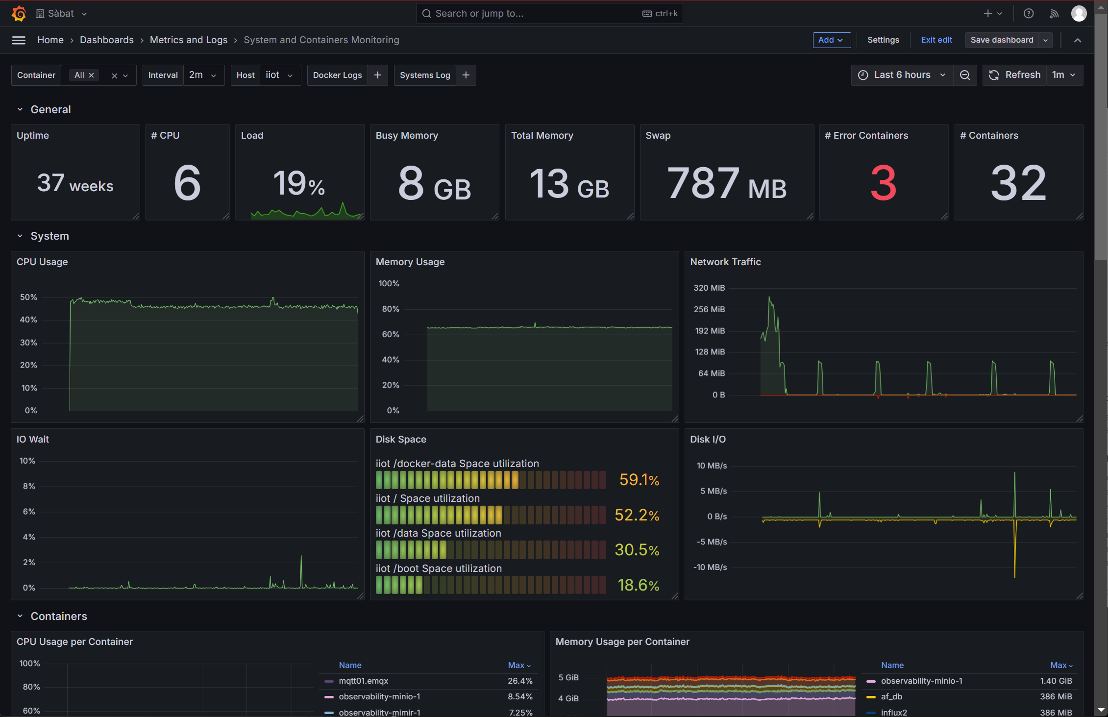Open the Host iiot dropdown

279,75
